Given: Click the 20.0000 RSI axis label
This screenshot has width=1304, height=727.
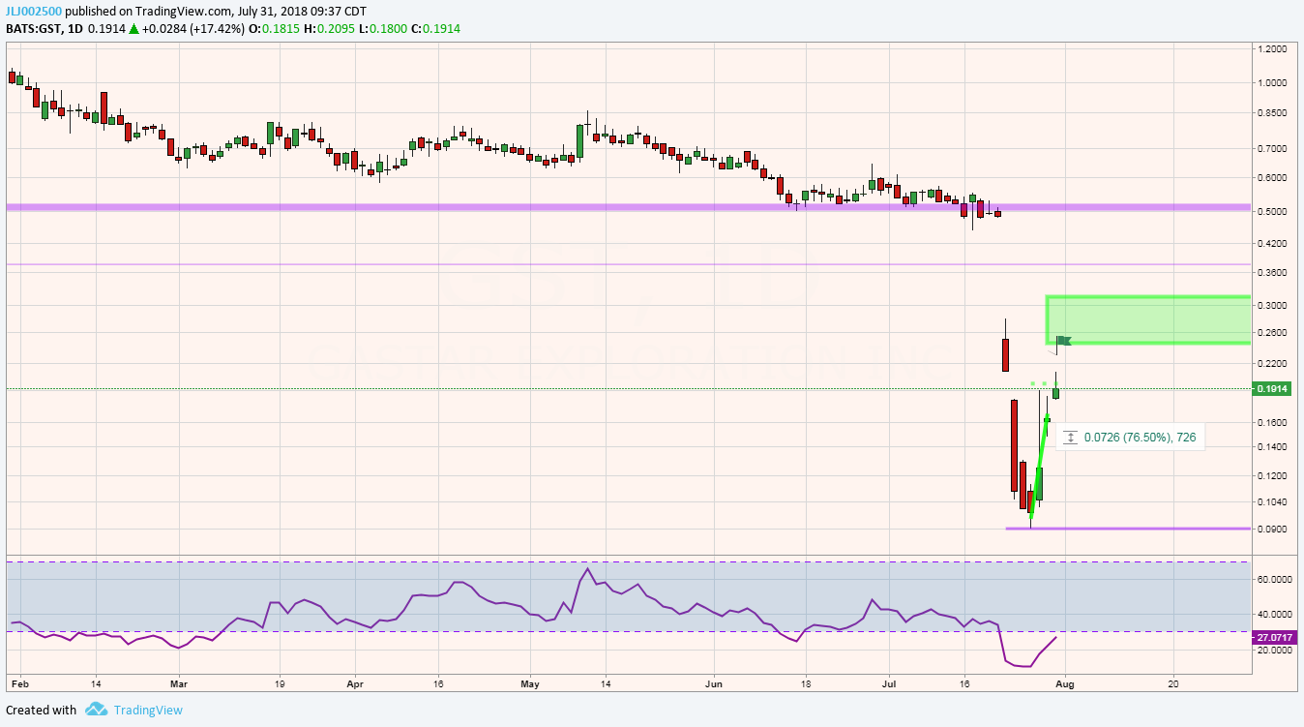Looking at the screenshot, I should coord(1275,651).
